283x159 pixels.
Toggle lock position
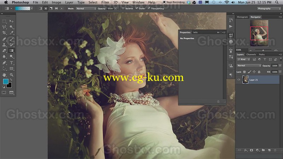click(254, 72)
